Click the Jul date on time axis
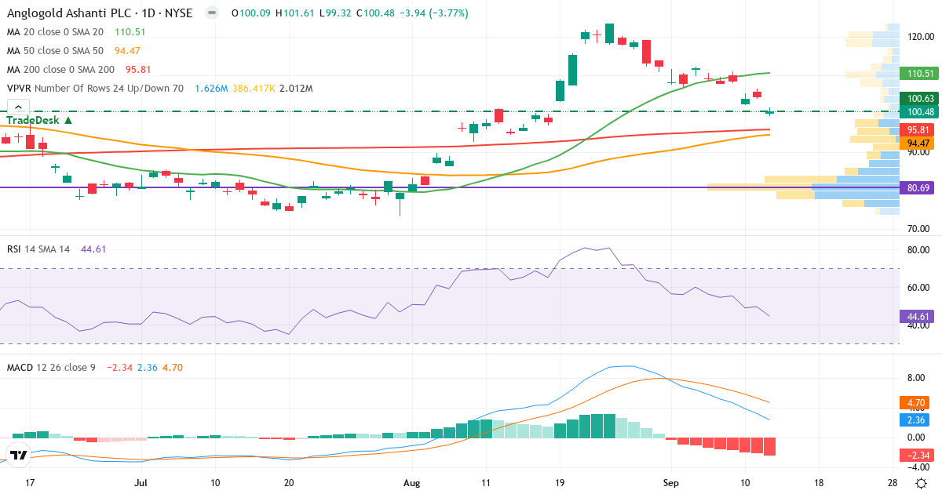 tap(141, 482)
